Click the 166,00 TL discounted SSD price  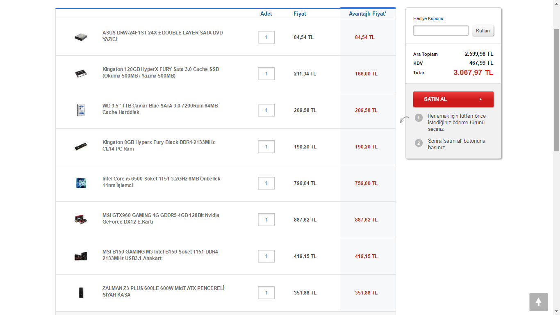(366, 74)
